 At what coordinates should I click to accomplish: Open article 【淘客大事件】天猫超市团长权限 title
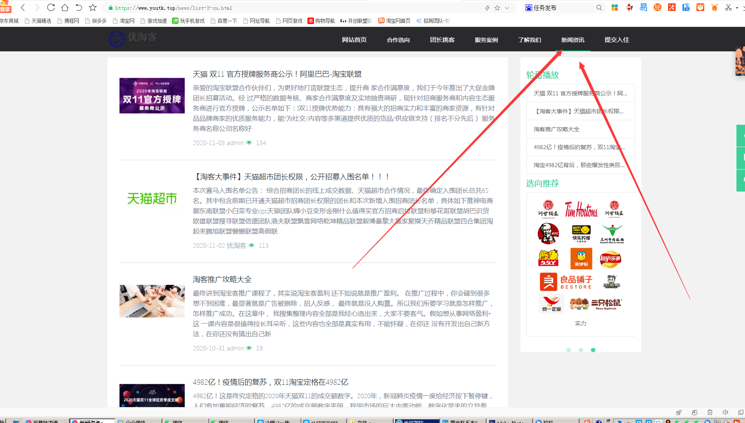292,177
